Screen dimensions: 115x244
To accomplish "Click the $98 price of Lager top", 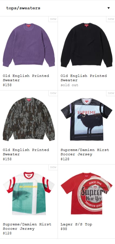I will coord(64,229).
